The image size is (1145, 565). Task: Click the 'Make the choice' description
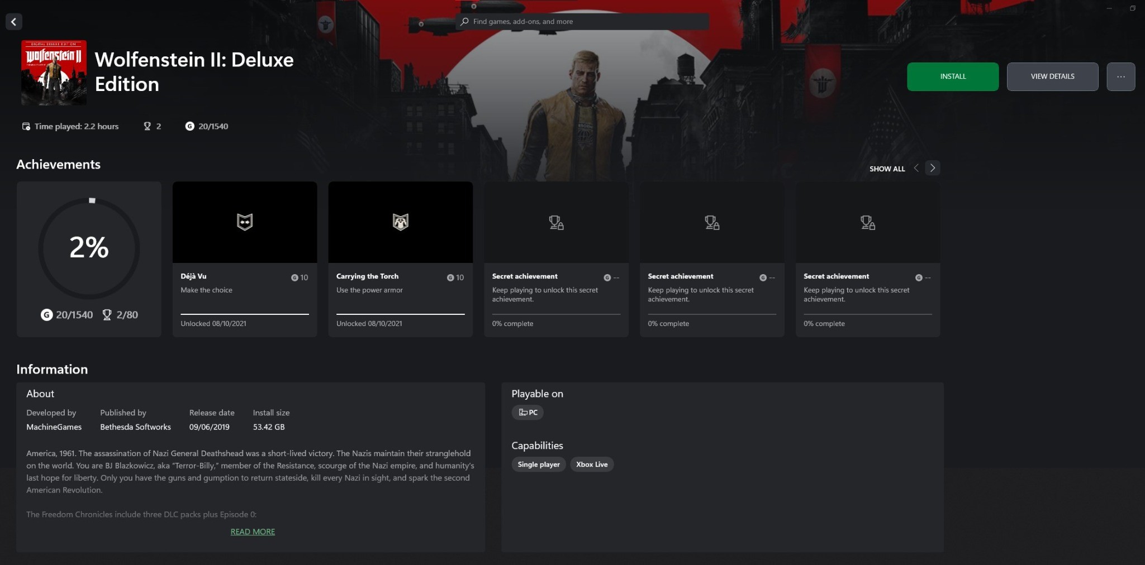[x=206, y=290]
